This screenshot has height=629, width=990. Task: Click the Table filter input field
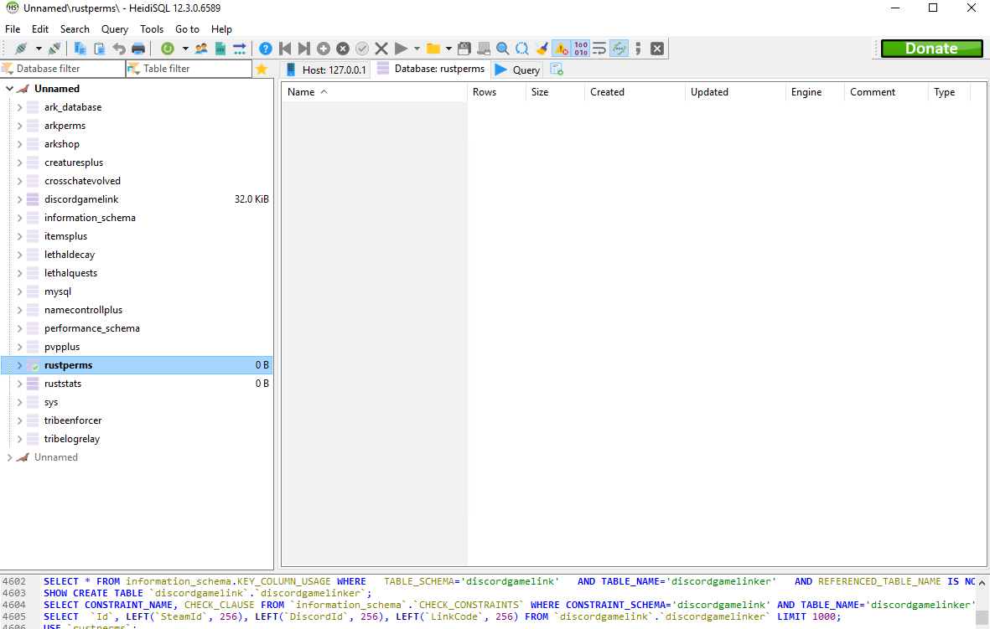click(189, 69)
